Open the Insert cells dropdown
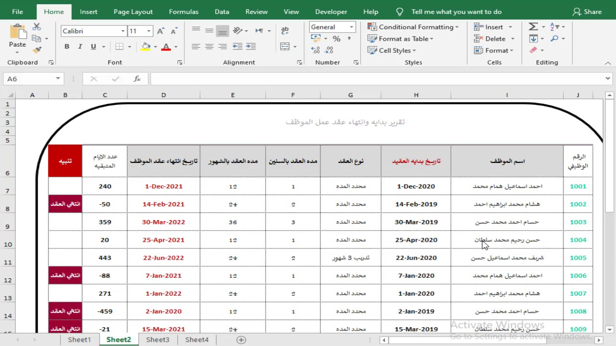Viewport: 616px width, 346px height. (510, 27)
